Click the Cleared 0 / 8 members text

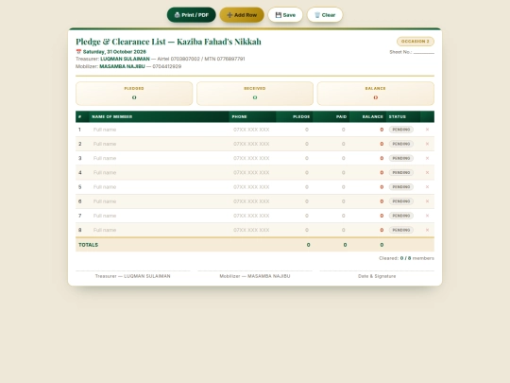tap(406, 258)
